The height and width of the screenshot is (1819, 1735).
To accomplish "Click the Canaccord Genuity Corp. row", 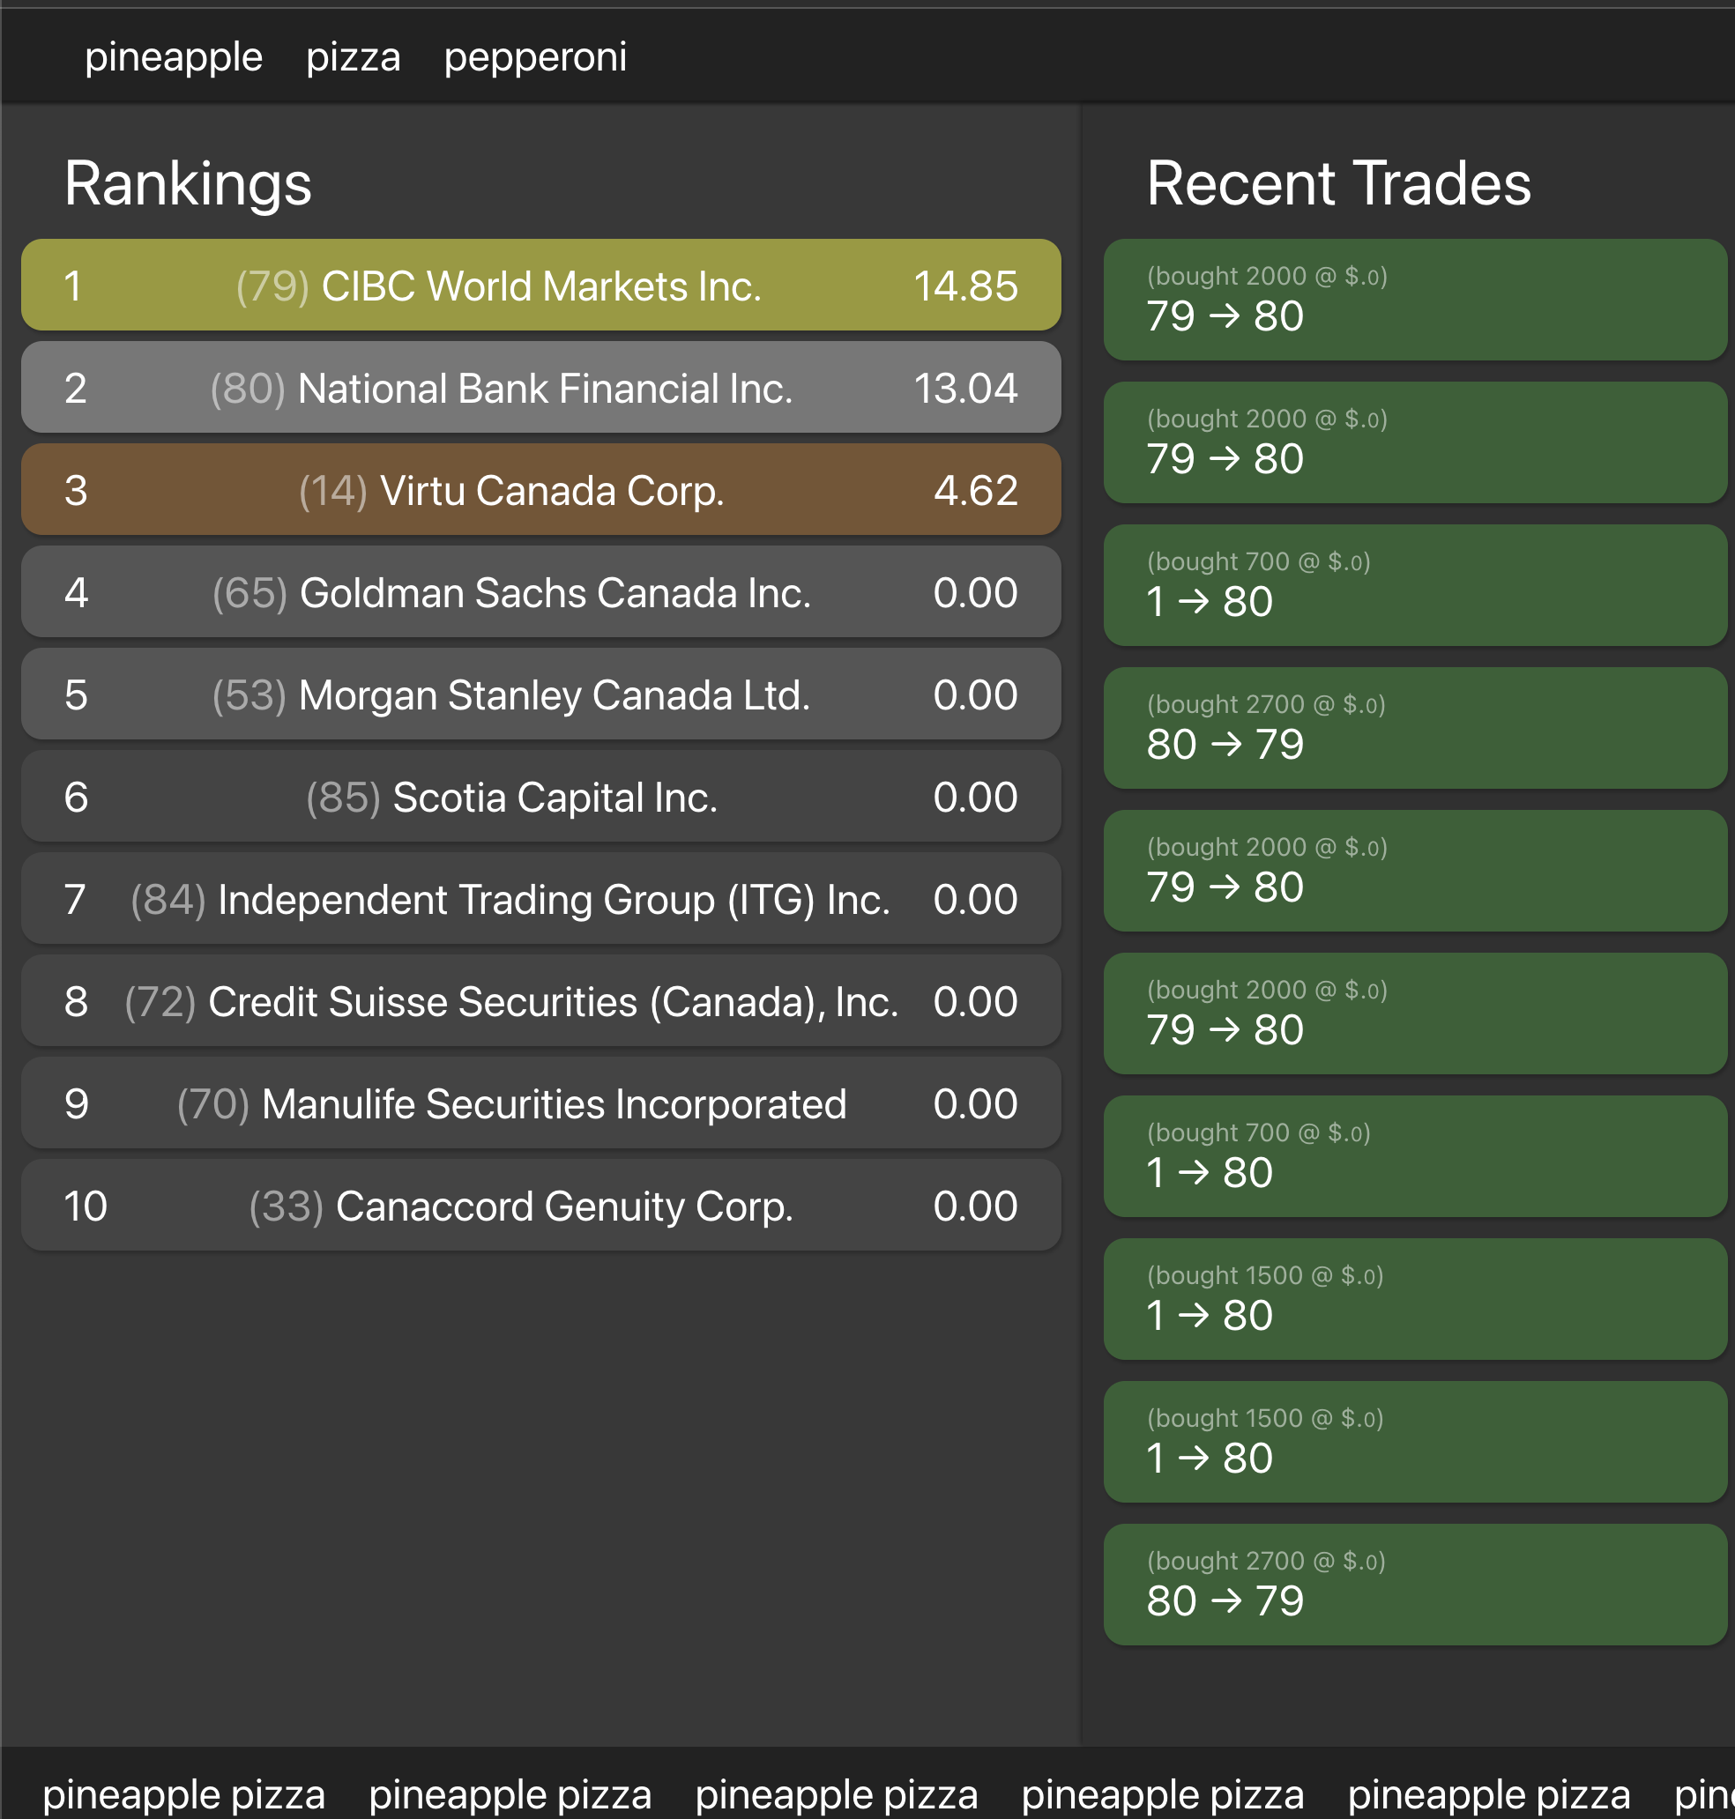I will 540,1206.
